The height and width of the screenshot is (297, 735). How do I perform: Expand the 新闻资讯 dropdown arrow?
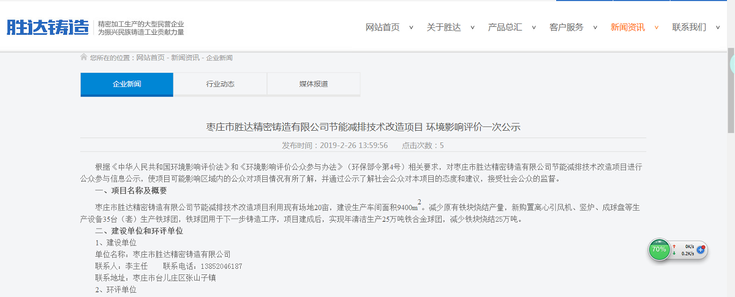(657, 28)
